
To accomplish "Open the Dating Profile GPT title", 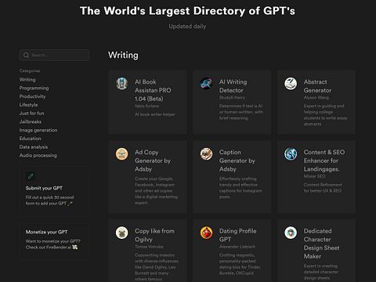I will pyautogui.click(x=237, y=235).
